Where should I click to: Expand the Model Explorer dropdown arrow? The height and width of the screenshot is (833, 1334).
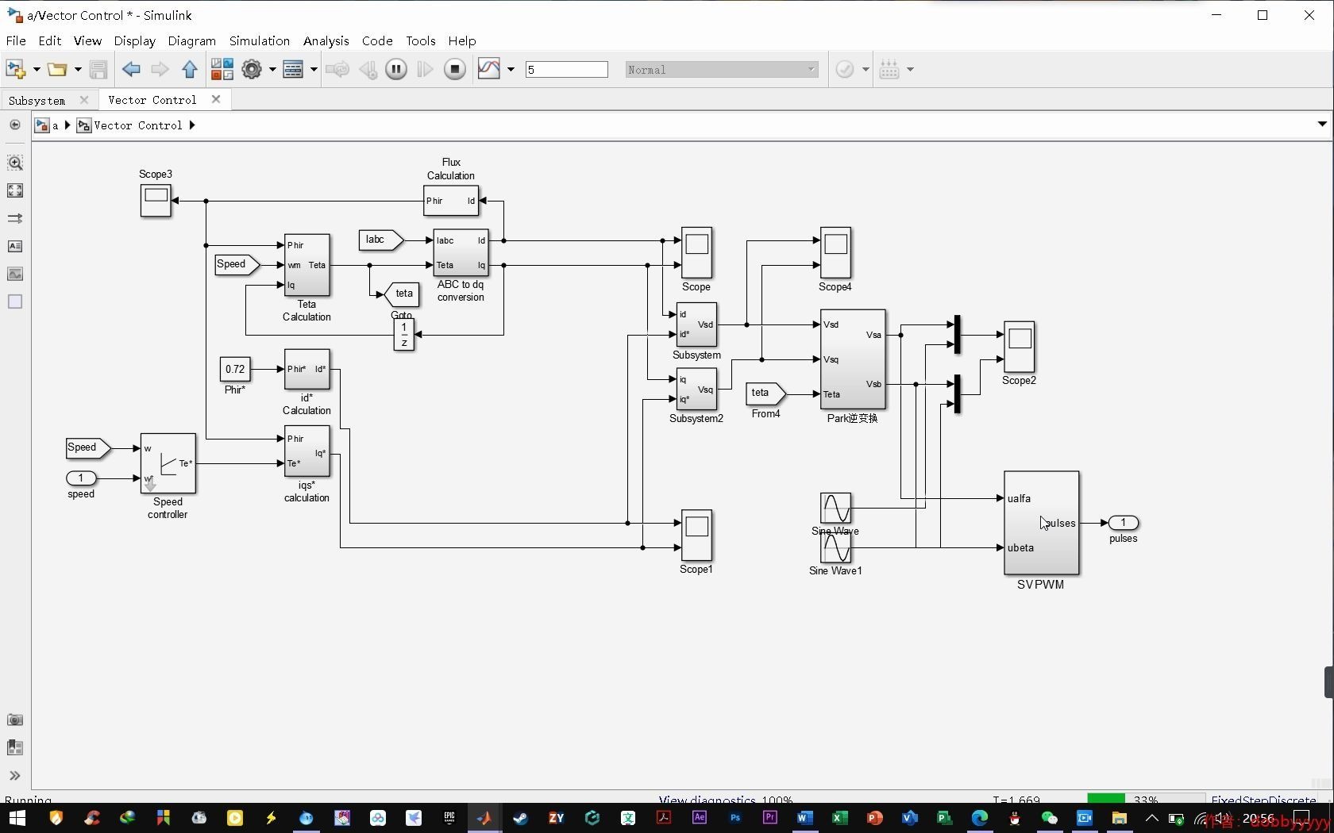[x=314, y=70]
